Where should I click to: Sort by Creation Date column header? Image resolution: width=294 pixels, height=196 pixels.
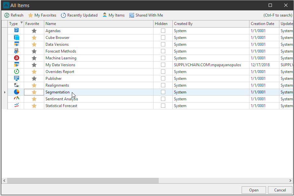pyautogui.click(x=264, y=24)
